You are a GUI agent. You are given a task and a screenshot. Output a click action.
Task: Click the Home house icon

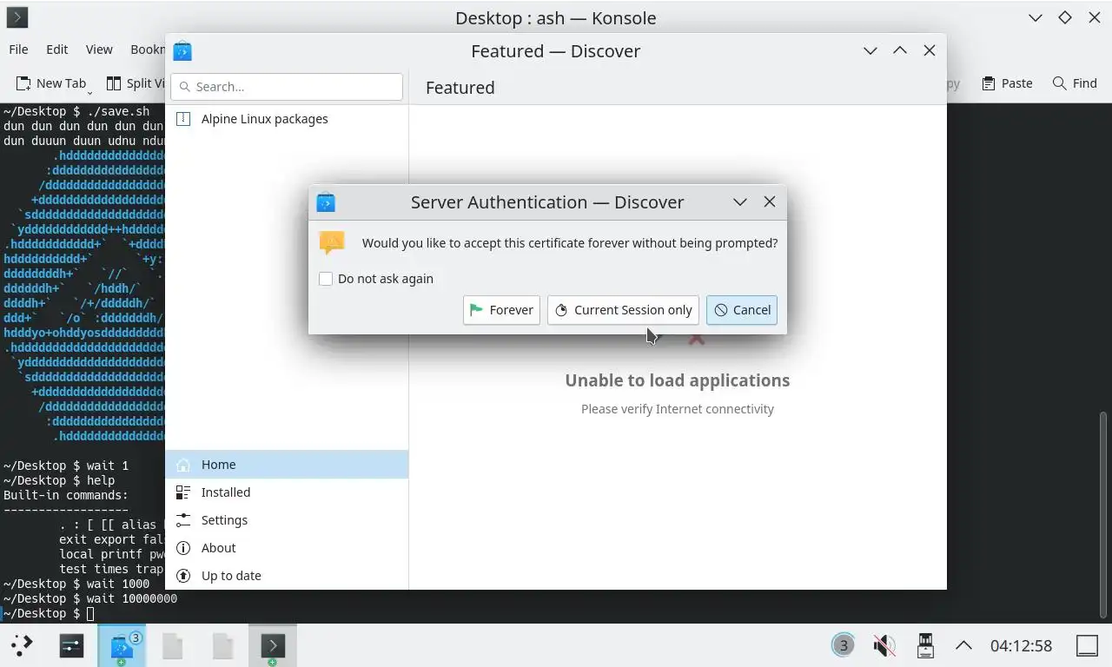pos(183,465)
